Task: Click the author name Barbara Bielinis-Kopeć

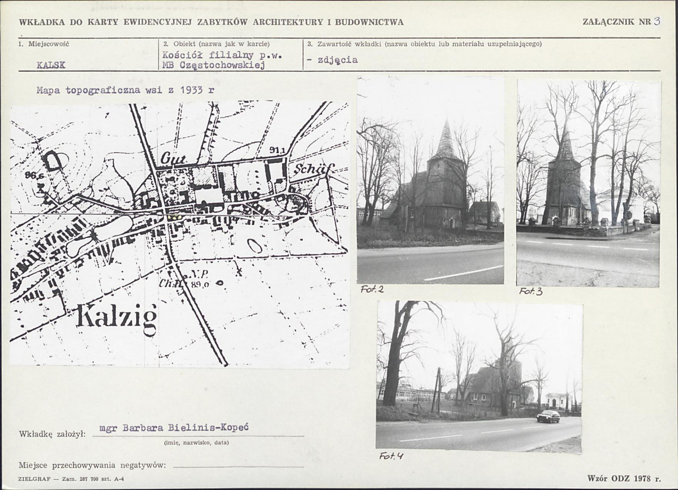Action: (x=174, y=428)
